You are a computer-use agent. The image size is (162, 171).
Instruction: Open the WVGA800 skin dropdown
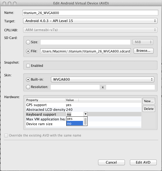click(103, 79)
